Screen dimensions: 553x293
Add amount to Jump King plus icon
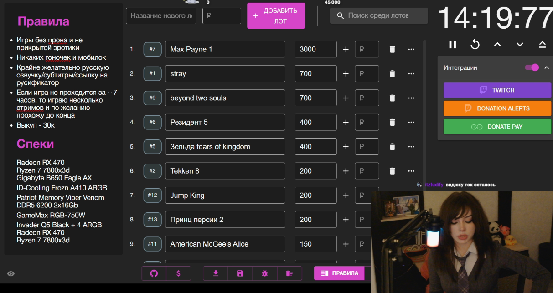[346, 195]
